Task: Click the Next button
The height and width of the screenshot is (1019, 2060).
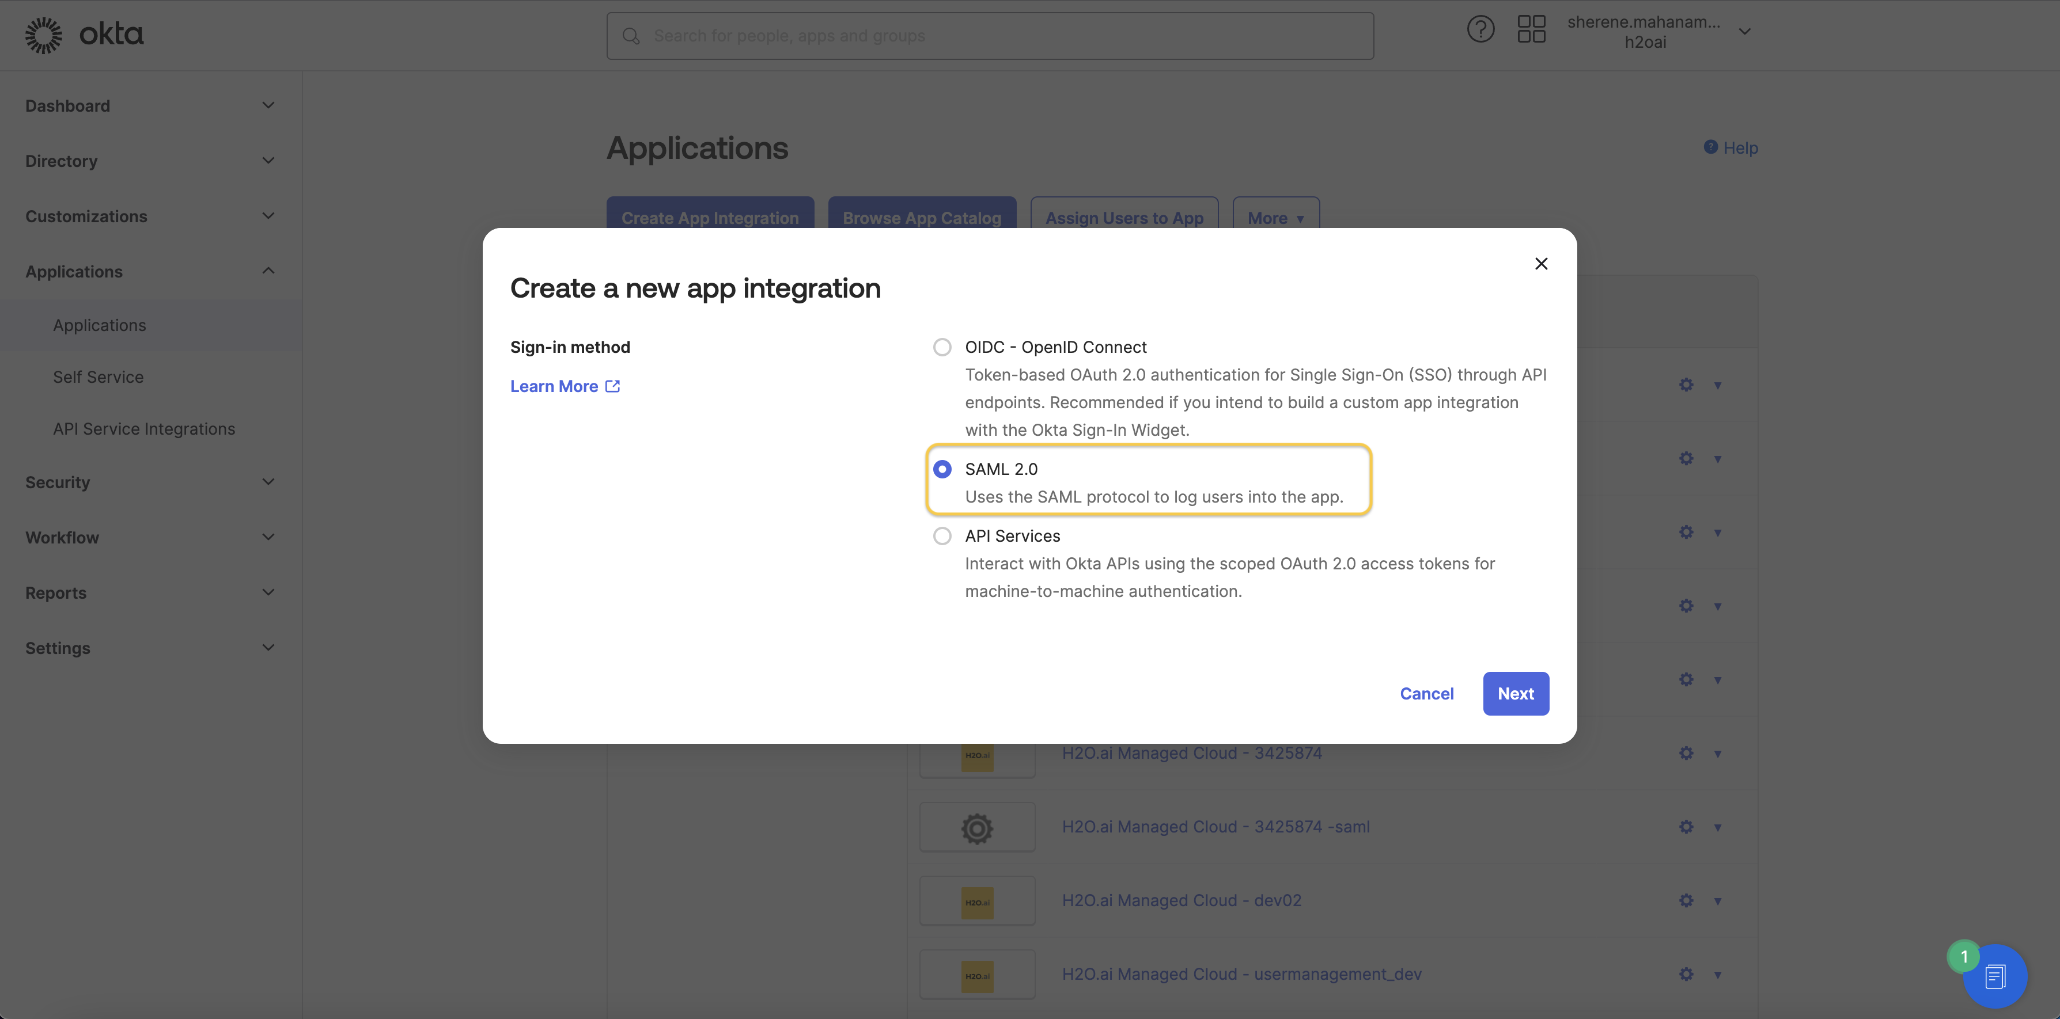Action: click(1516, 694)
